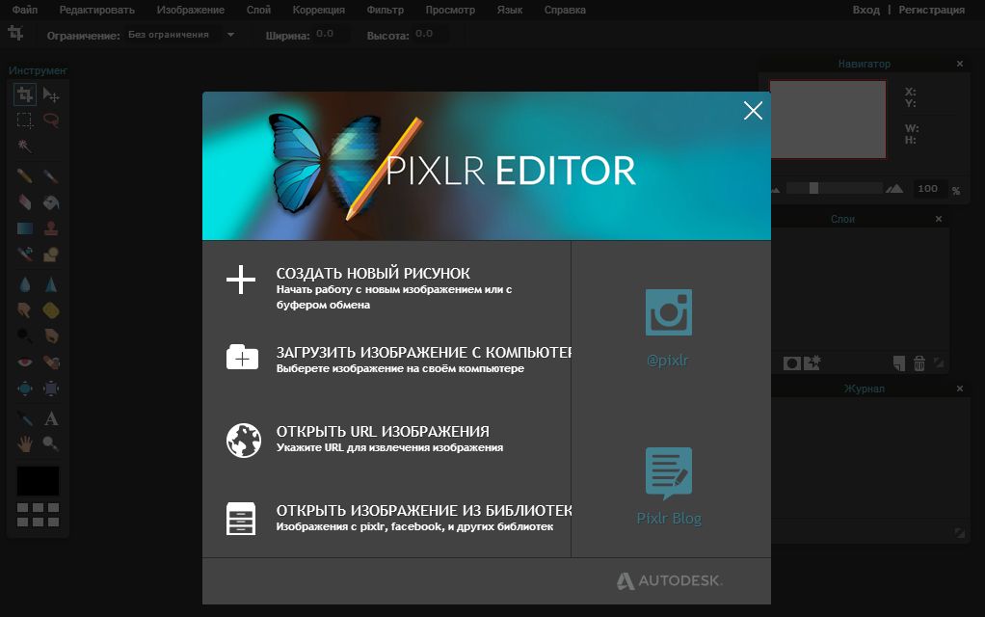This screenshot has width=985, height=617.
Task: Select the Gradient tool
Action: [24, 228]
